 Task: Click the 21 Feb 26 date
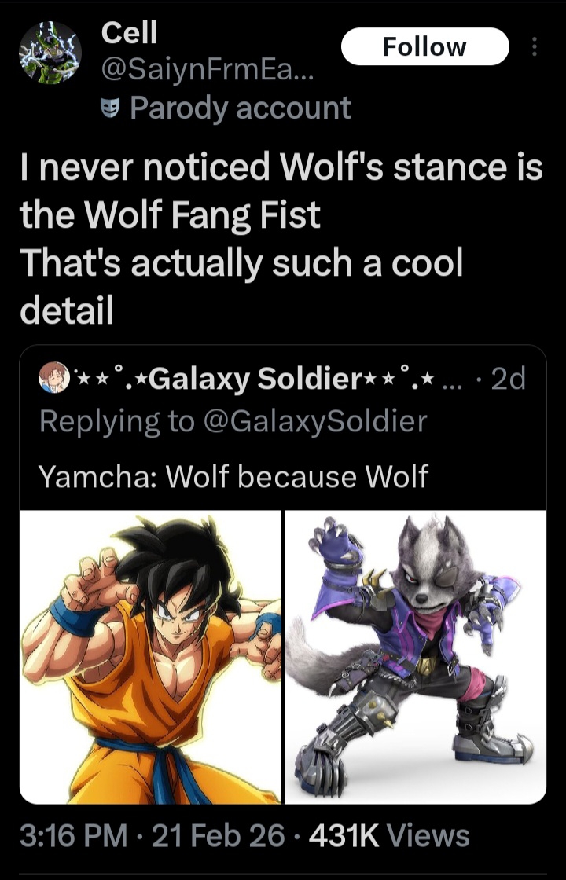coord(218,834)
